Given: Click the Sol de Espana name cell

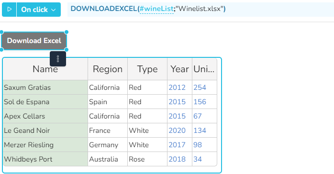Looking at the screenshot, I should [x=45, y=102].
